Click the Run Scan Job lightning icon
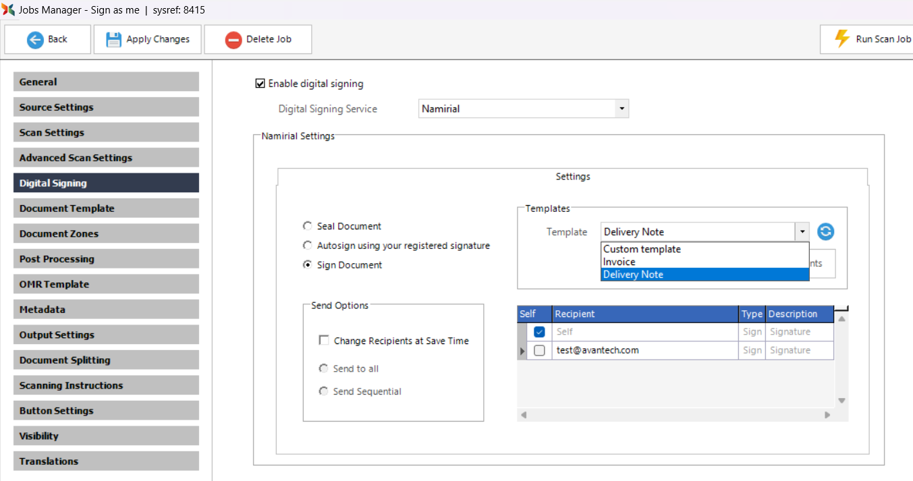The width and height of the screenshot is (913, 481). pyautogui.click(x=841, y=39)
